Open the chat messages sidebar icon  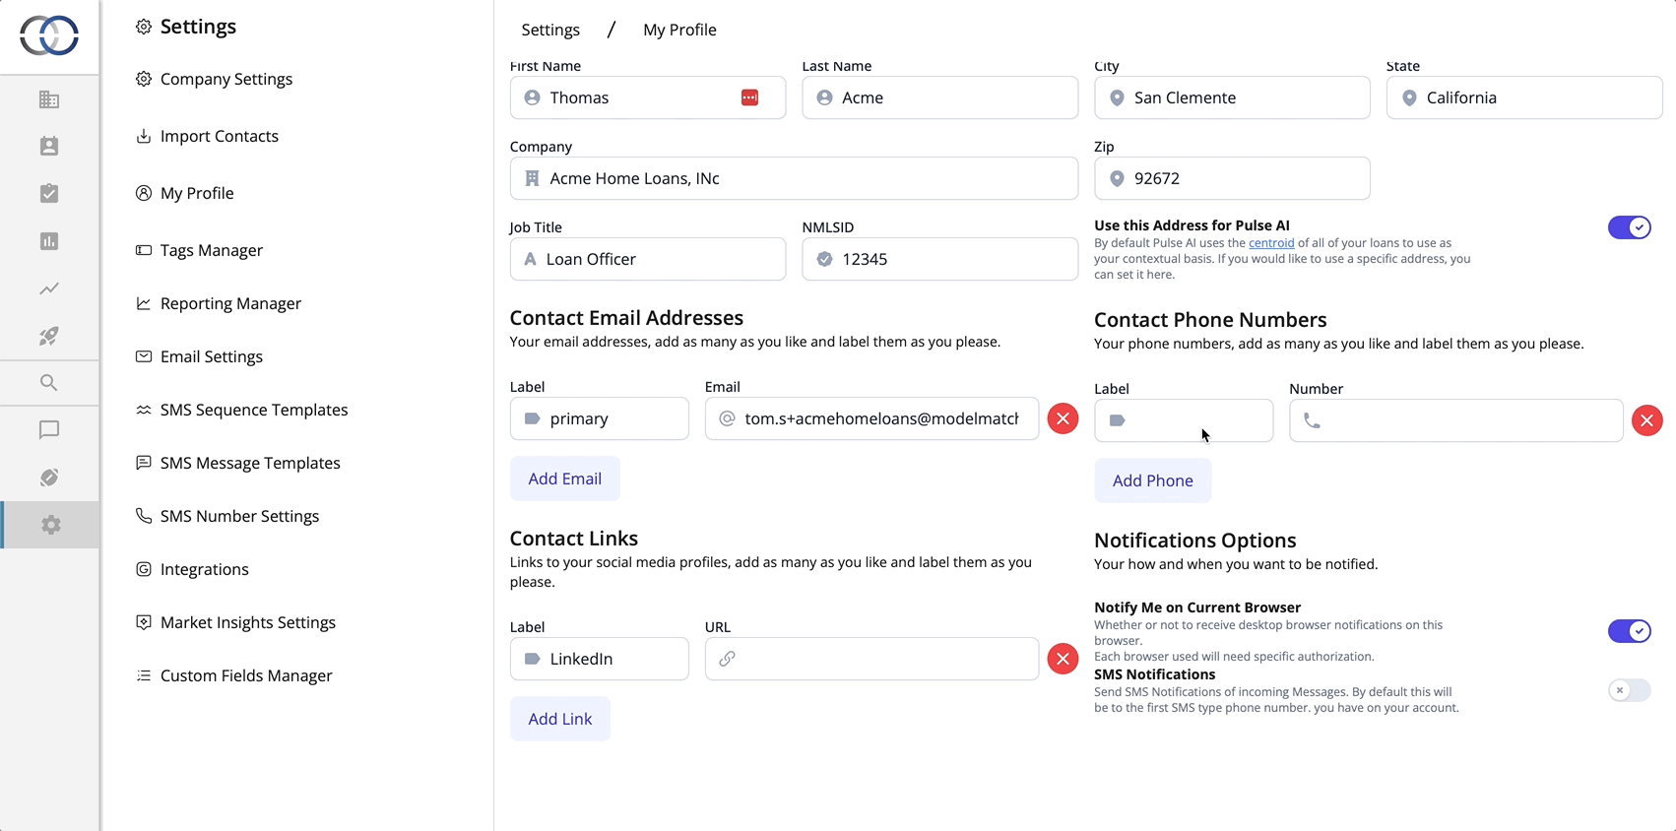click(49, 430)
